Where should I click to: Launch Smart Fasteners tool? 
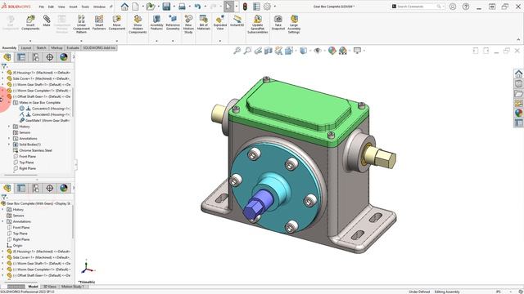(99, 23)
